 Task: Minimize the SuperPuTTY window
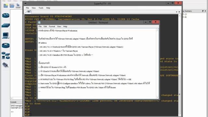pos(168,3)
